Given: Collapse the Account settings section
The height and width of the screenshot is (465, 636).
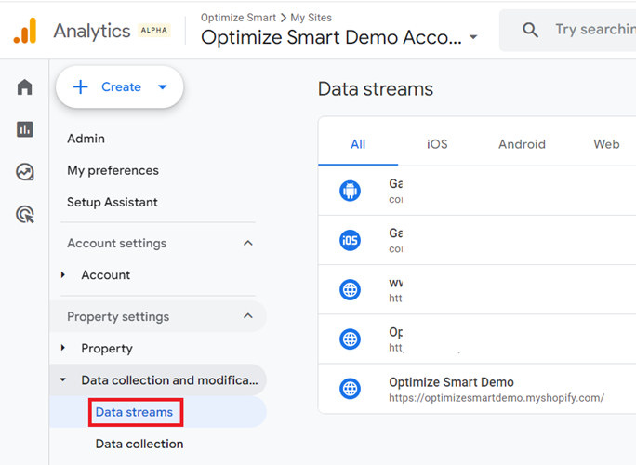Looking at the screenshot, I should [x=248, y=243].
